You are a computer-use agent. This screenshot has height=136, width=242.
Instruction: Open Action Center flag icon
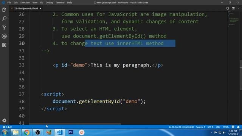[x=216, y=133]
